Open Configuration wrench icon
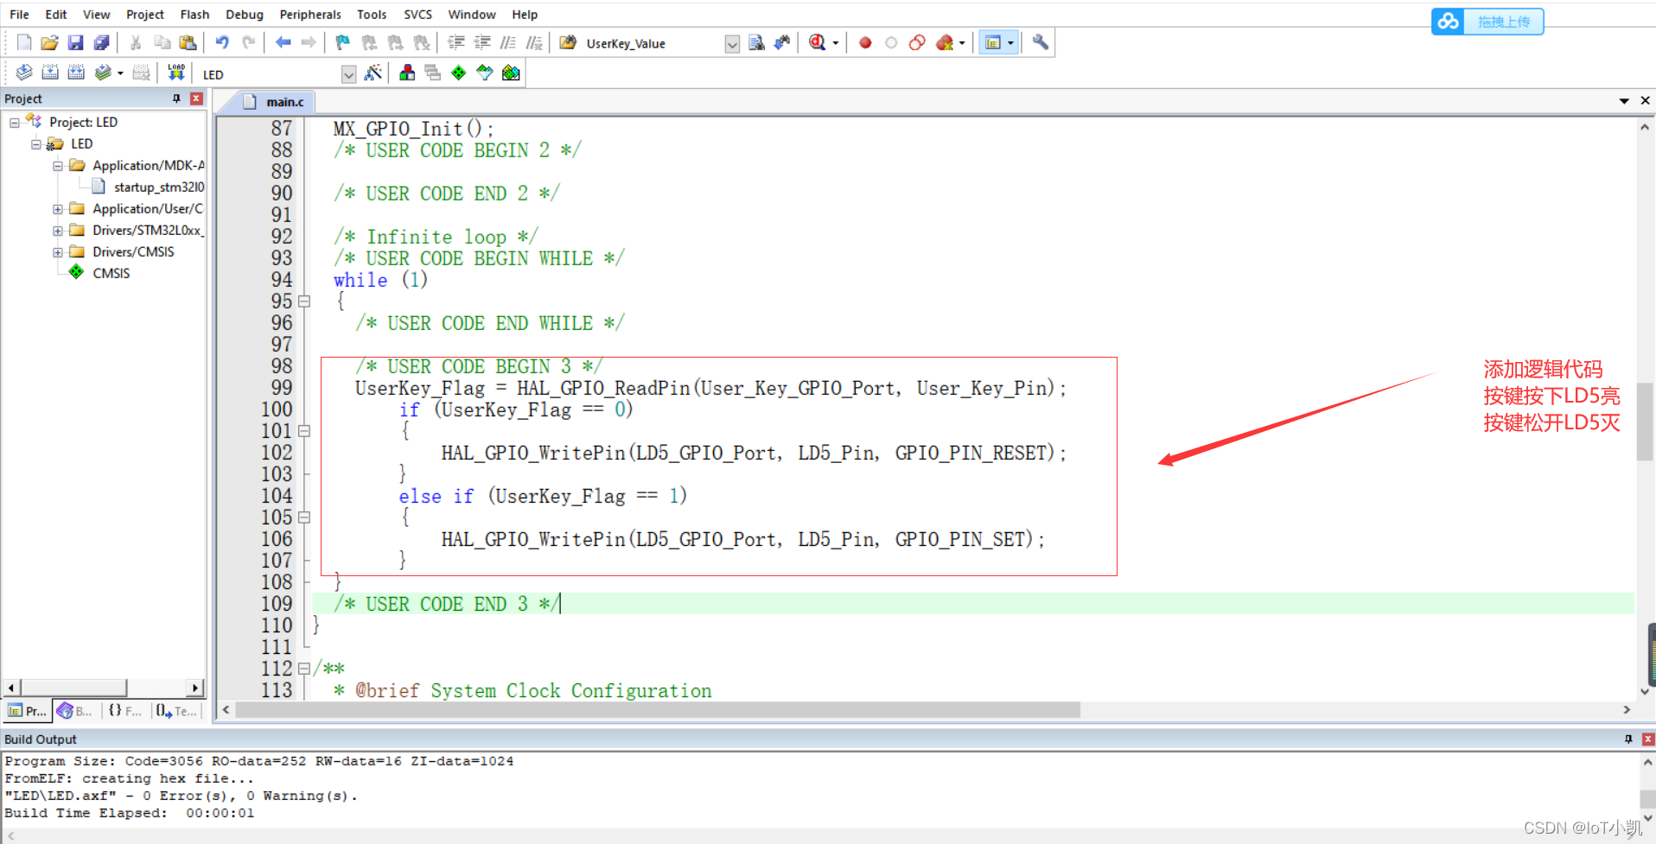The width and height of the screenshot is (1656, 844). pyautogui.click(x=1041, y=42)
